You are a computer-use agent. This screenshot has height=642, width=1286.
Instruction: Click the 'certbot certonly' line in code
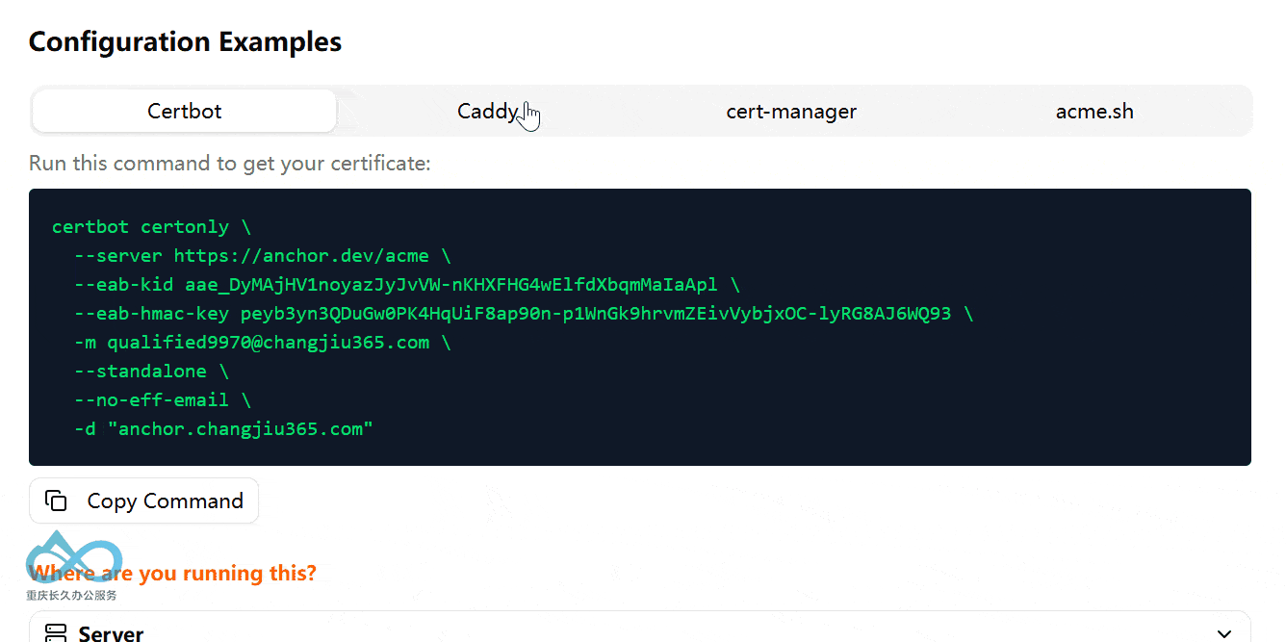[151, 227]
